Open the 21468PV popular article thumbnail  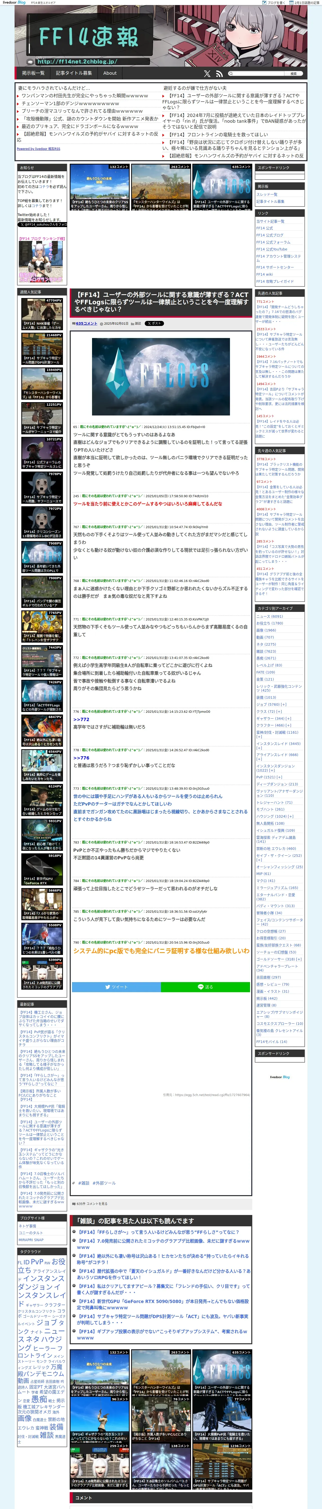click(42, 349)
